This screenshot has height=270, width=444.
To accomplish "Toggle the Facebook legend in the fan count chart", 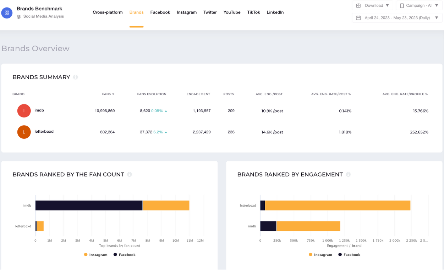I will click(x=124, y=255).
